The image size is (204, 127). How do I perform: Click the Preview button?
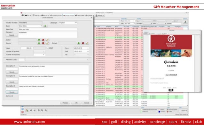click(x=65, y=103)
